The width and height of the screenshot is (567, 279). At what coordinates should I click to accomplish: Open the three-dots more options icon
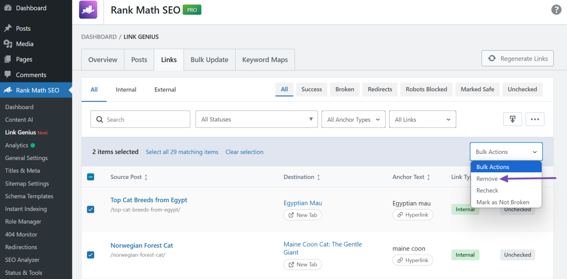535,119
